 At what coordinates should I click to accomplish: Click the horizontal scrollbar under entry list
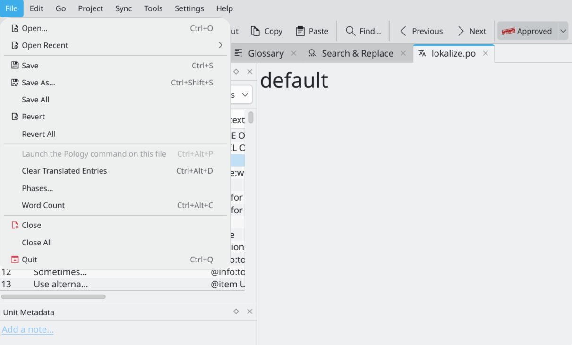(x=53, y=297)
